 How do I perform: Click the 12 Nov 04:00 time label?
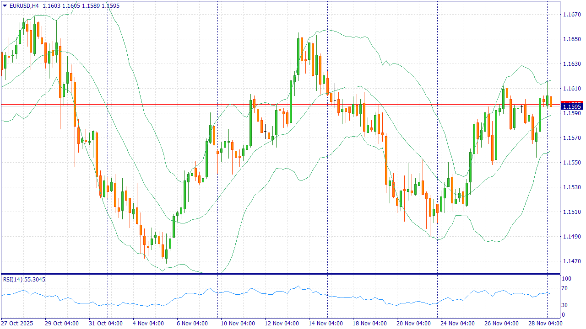(282, 324)
